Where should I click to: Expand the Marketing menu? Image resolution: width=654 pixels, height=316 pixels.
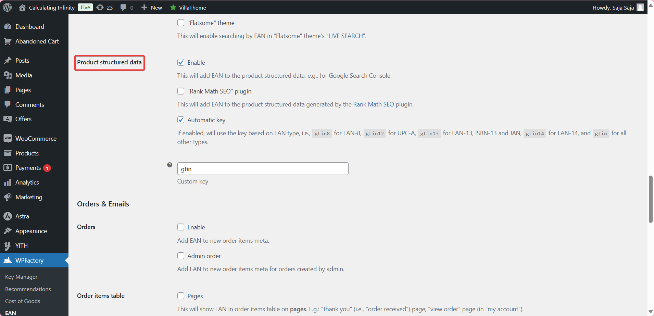[29, 197]
